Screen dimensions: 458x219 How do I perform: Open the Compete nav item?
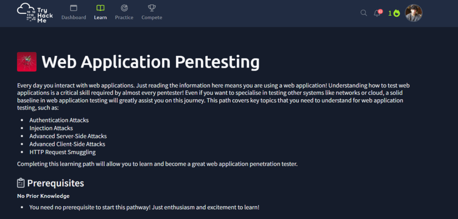point(152,13)
